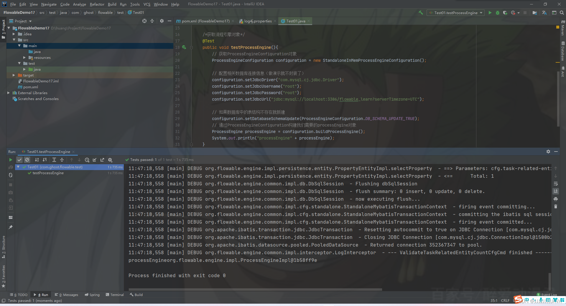Expand the .idea folder

tap(14, 34)
